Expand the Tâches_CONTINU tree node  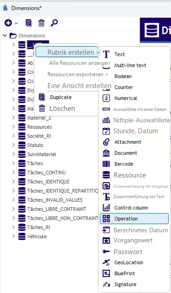pyautogui.click(x=13, y=173)
